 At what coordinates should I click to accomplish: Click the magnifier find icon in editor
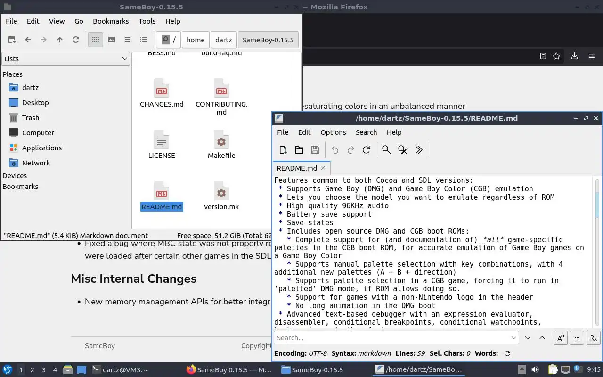pos(386,150)
